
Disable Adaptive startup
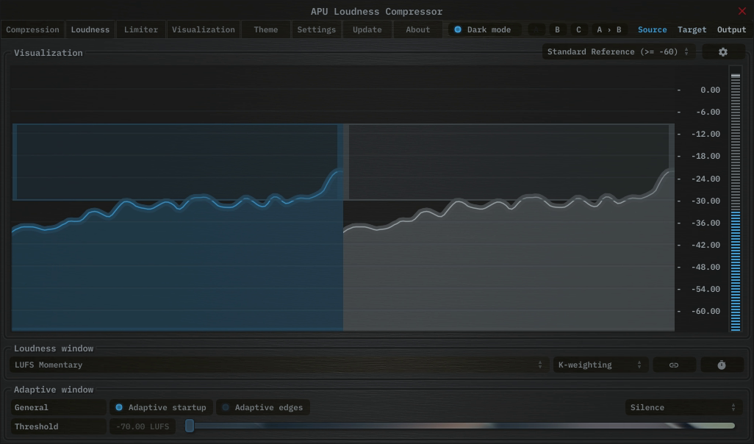[x=161, y=408]
